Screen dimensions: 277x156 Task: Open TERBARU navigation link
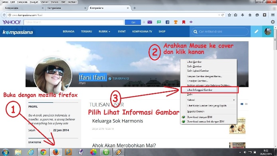86,32
